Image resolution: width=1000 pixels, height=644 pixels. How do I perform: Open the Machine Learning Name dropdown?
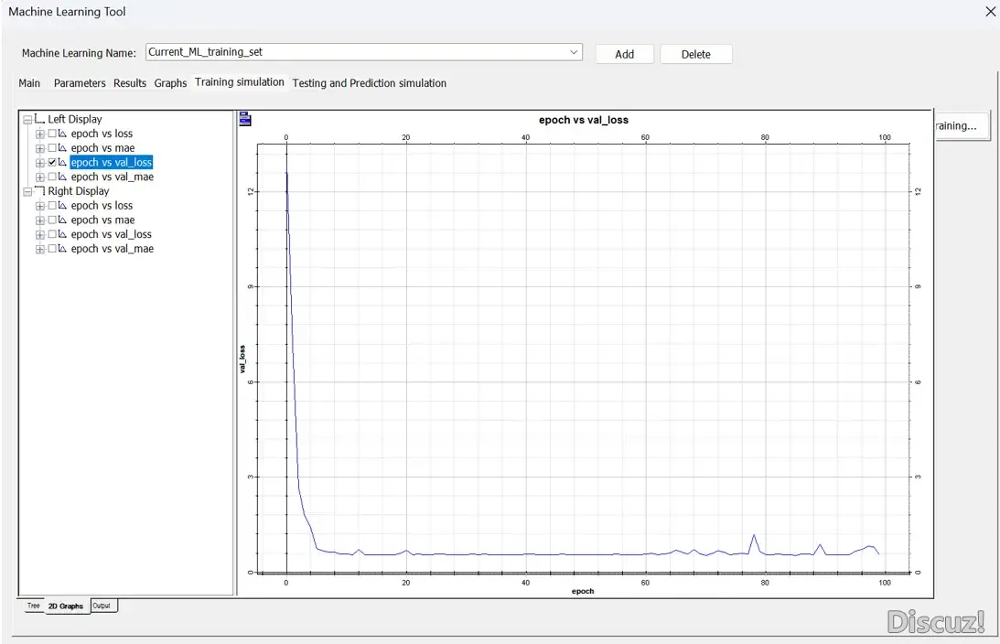click(x=574, y=52)
